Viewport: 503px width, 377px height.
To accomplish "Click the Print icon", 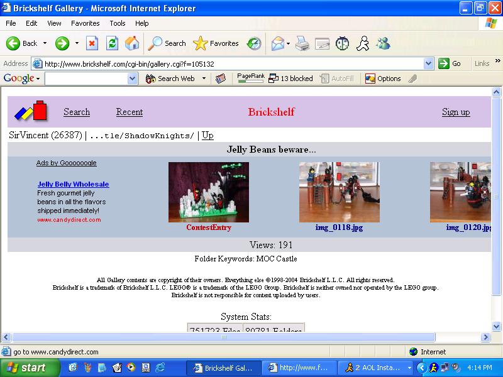I will pos(302,43).
